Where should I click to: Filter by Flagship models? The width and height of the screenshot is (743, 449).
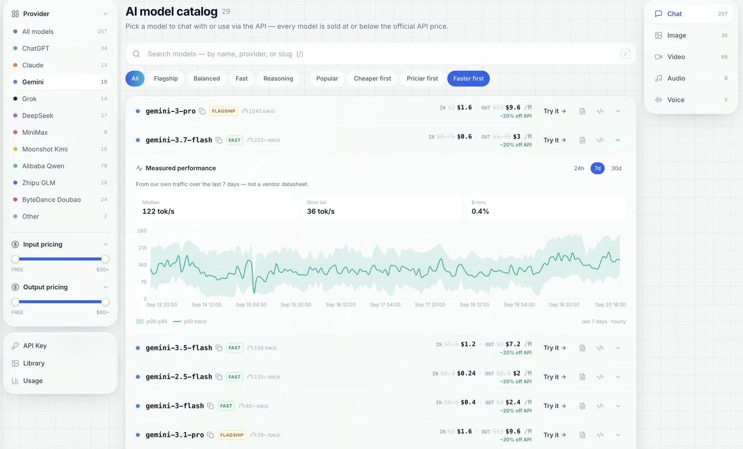pyautogui.click(x=166, y=79)
